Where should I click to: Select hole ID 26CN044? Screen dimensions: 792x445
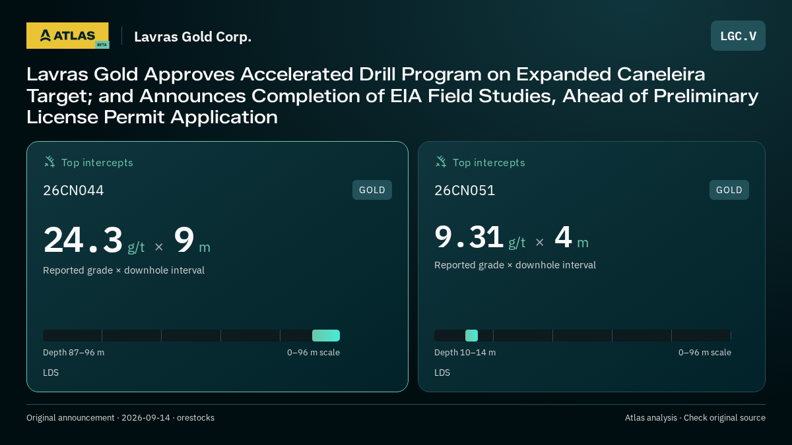coord(73,191)
